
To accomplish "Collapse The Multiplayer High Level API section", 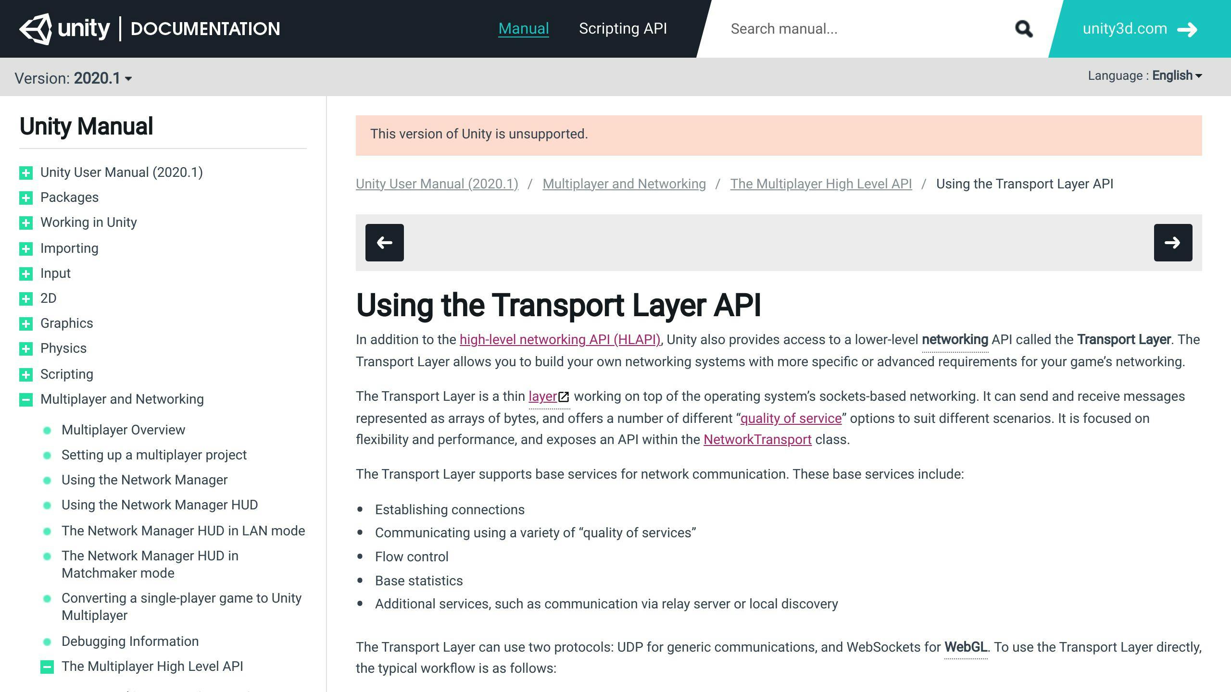I will (48, 667).
